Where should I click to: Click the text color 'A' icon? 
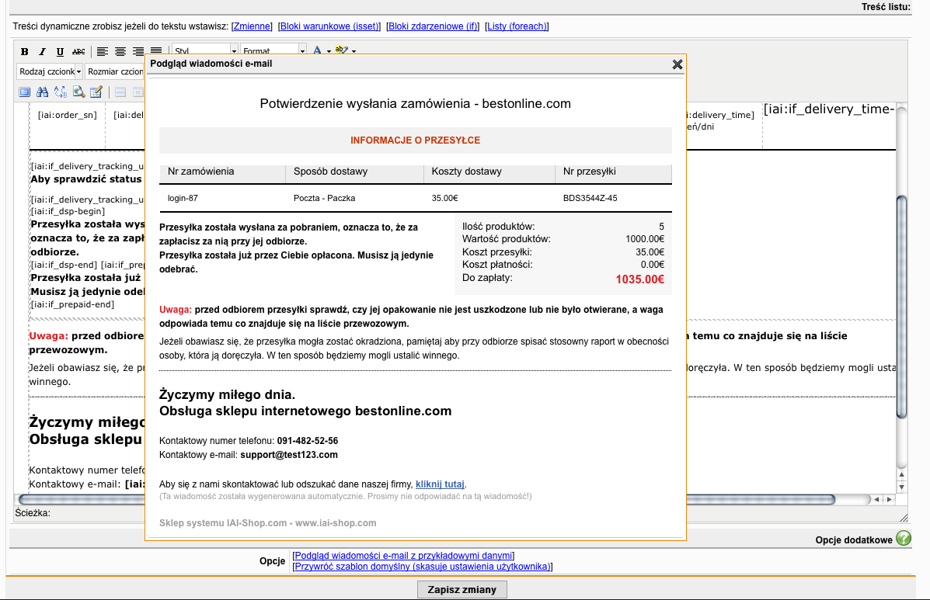coord(317,50)
